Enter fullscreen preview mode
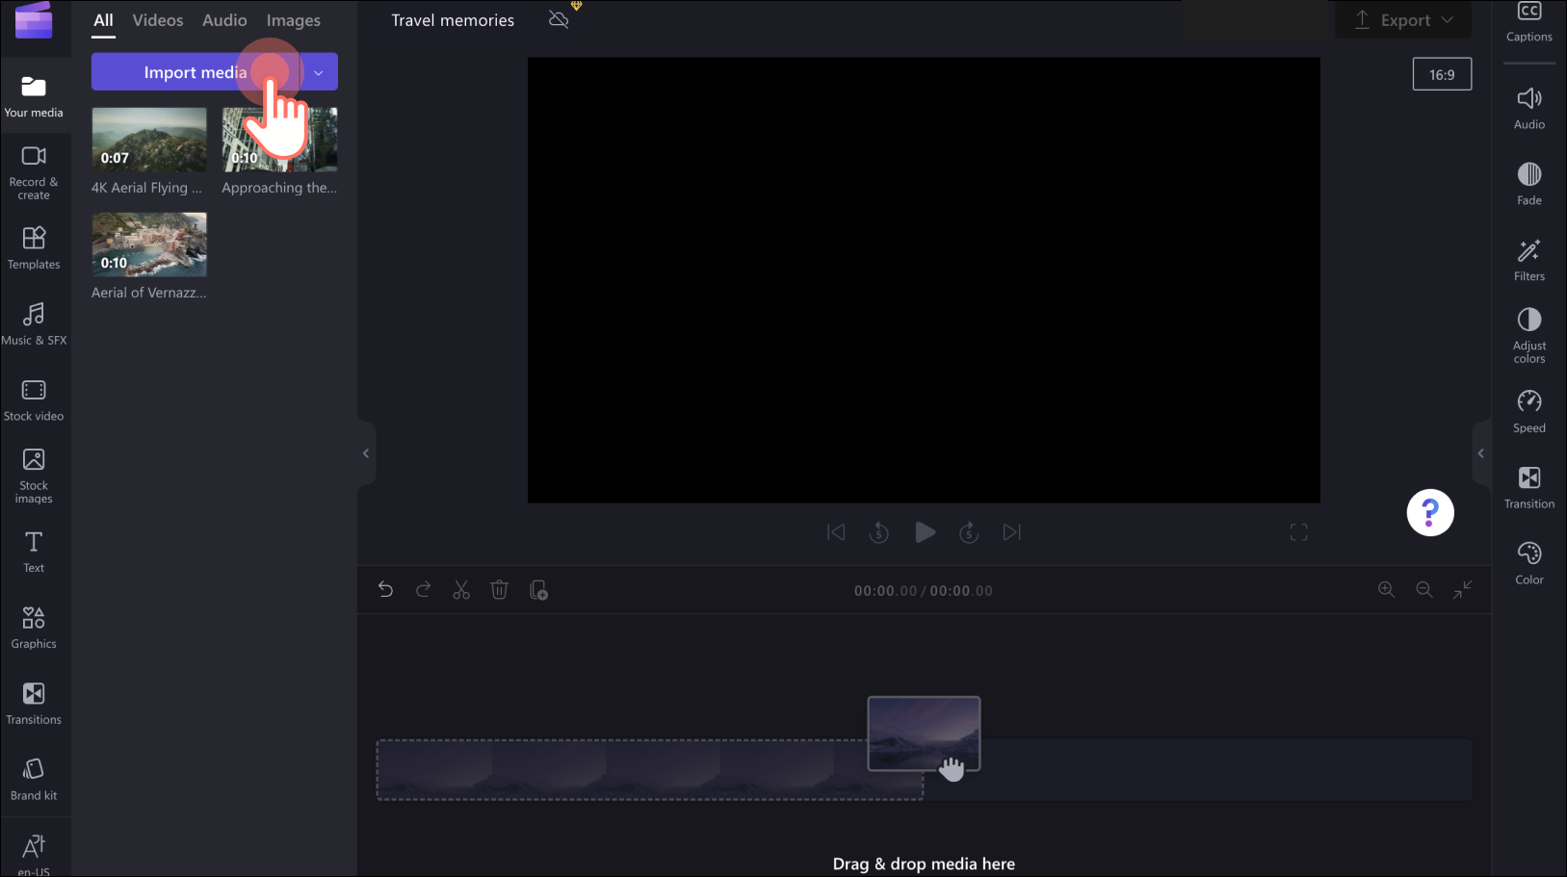Viewport: 1567px width, 877px height. click(x=1299, y=532)
